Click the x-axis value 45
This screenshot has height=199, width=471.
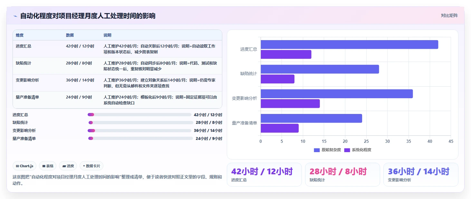pos(451,141)
